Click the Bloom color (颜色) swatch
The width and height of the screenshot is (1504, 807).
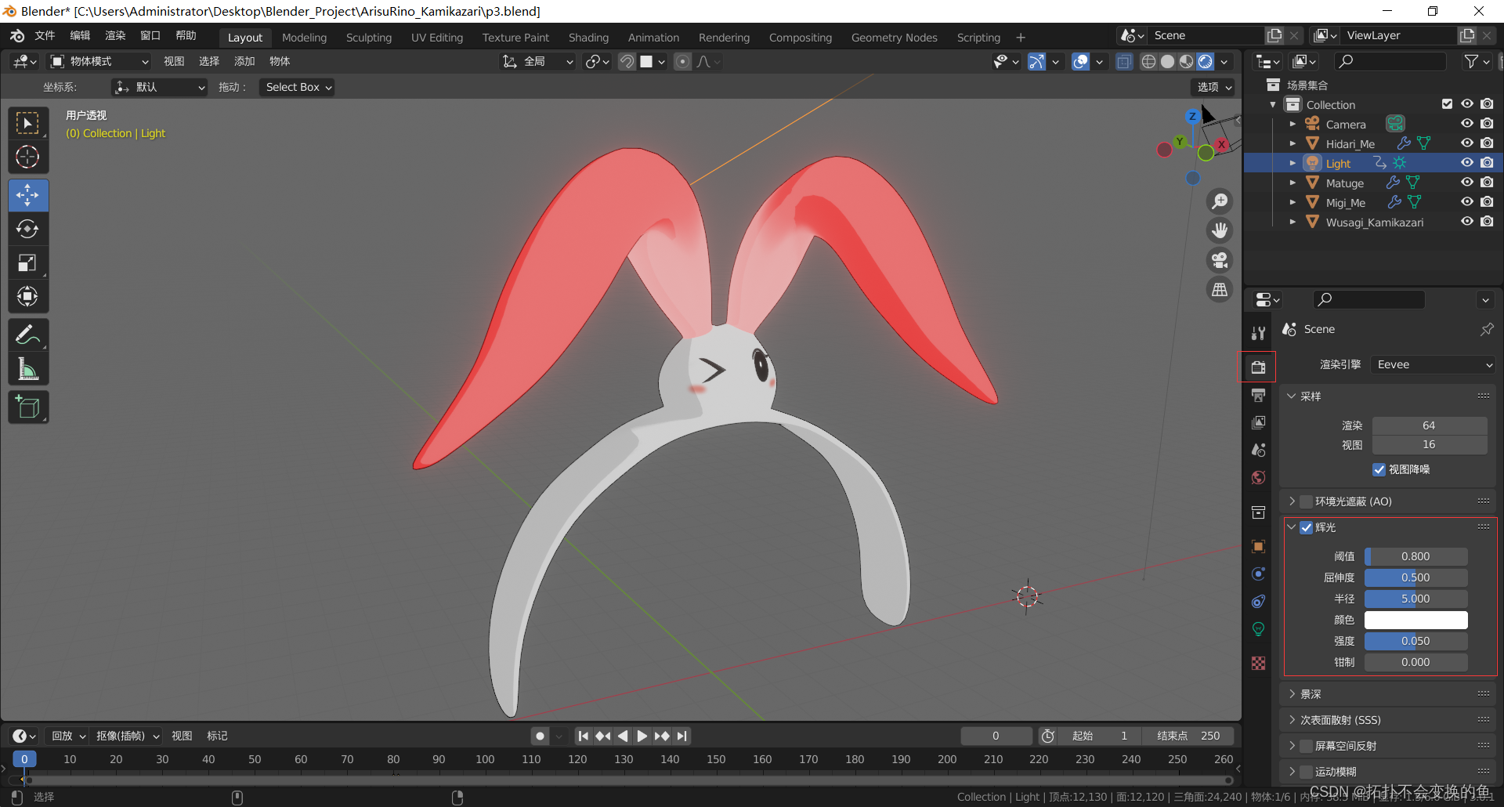coord(1415,620)
